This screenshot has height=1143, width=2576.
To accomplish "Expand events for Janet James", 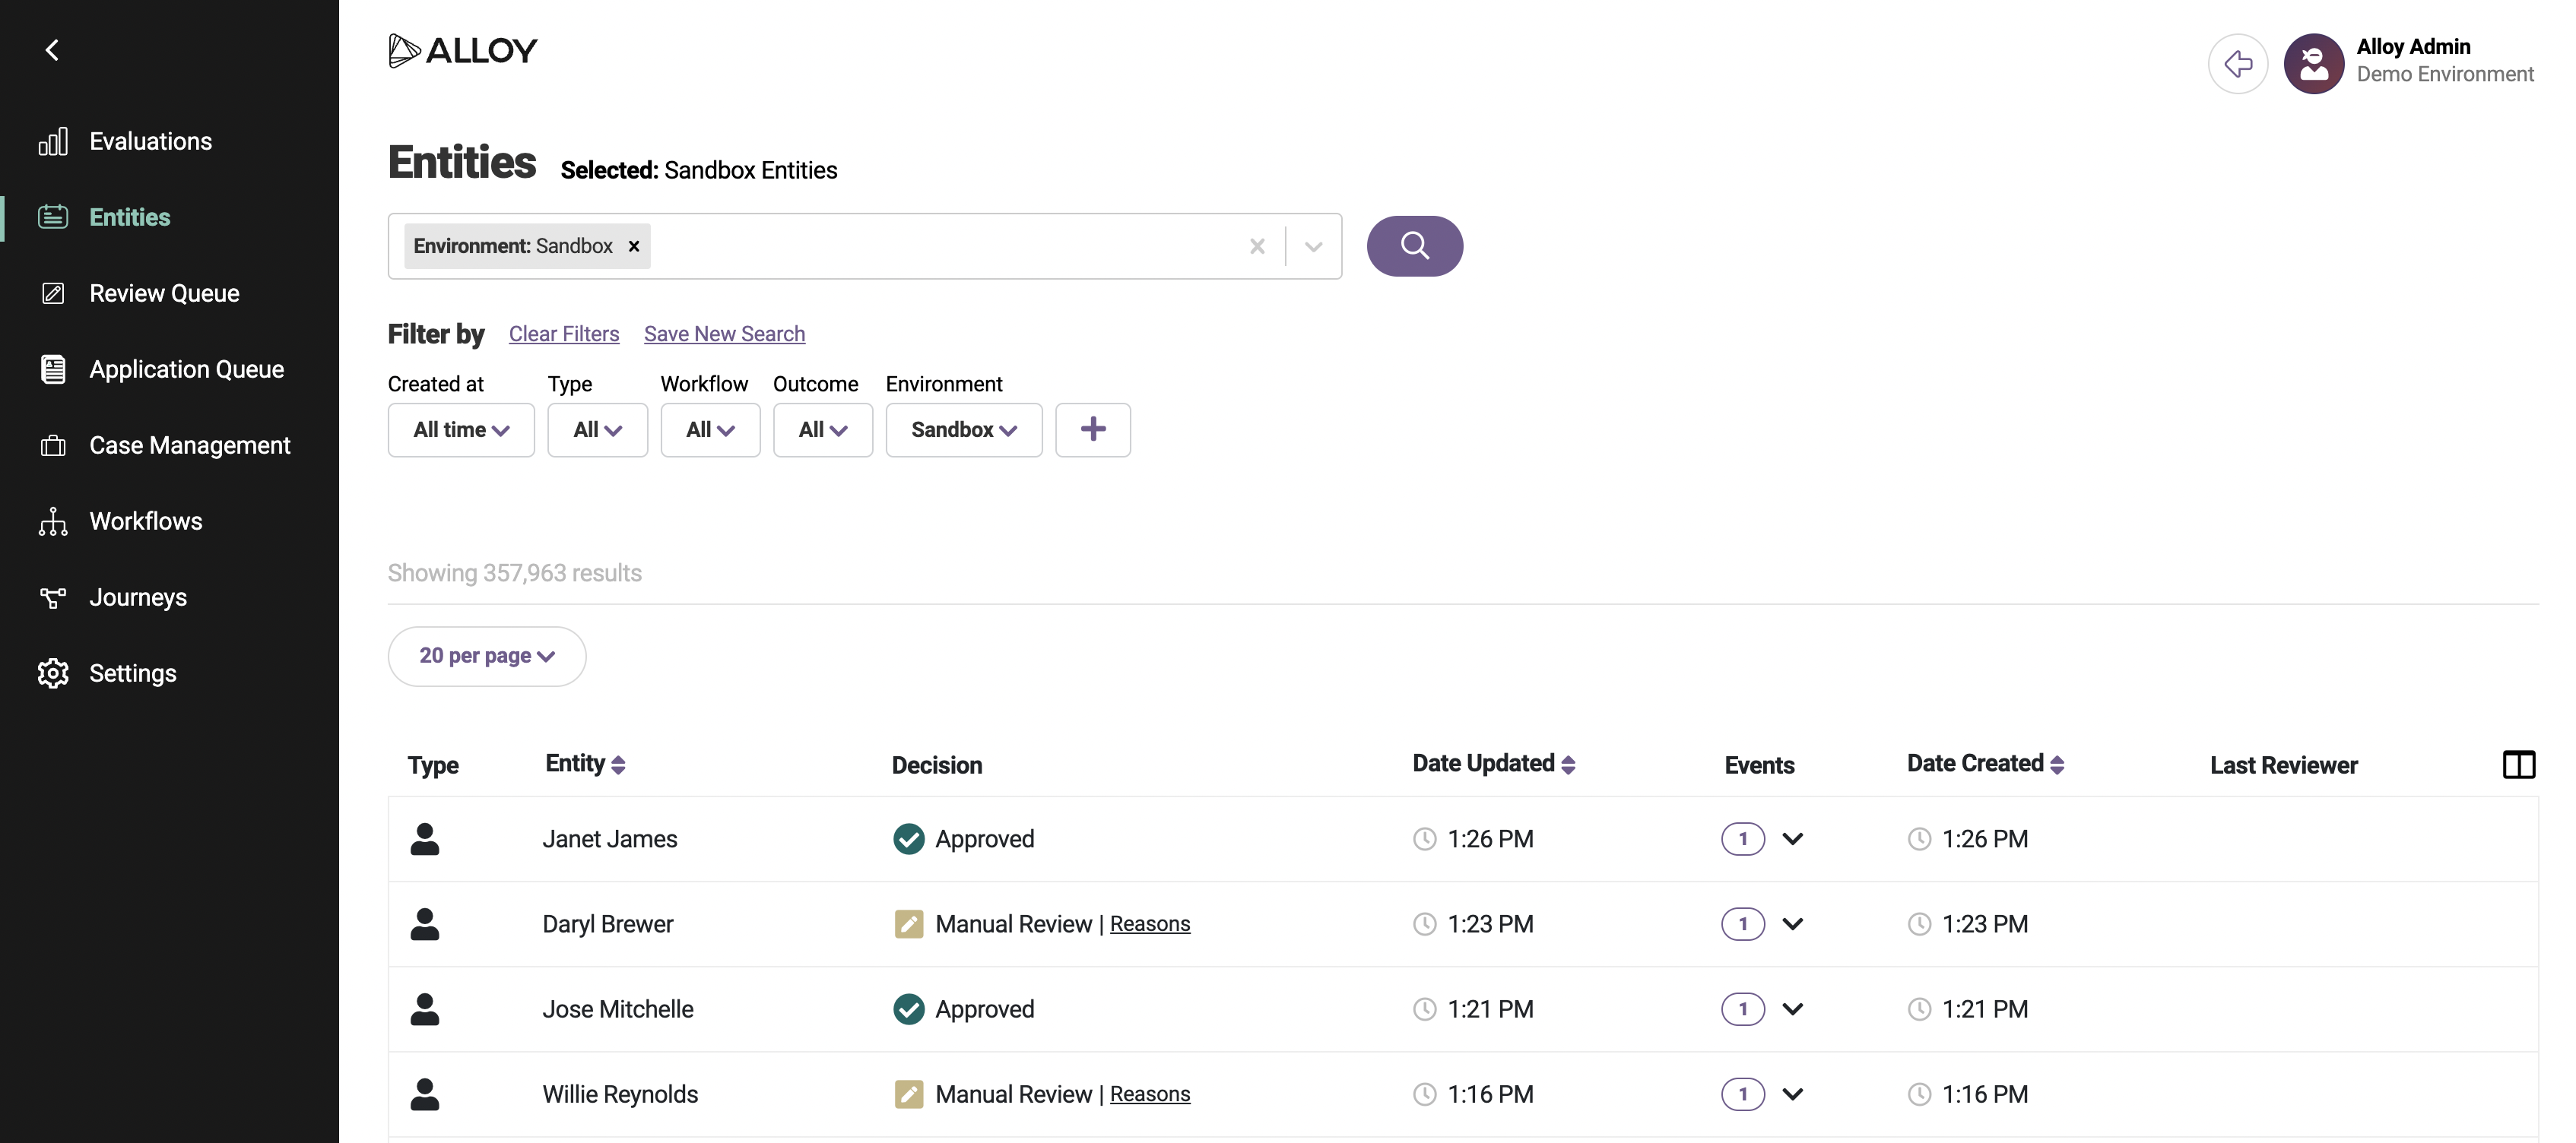I will pyautogui.click(x=1792, y=839).
